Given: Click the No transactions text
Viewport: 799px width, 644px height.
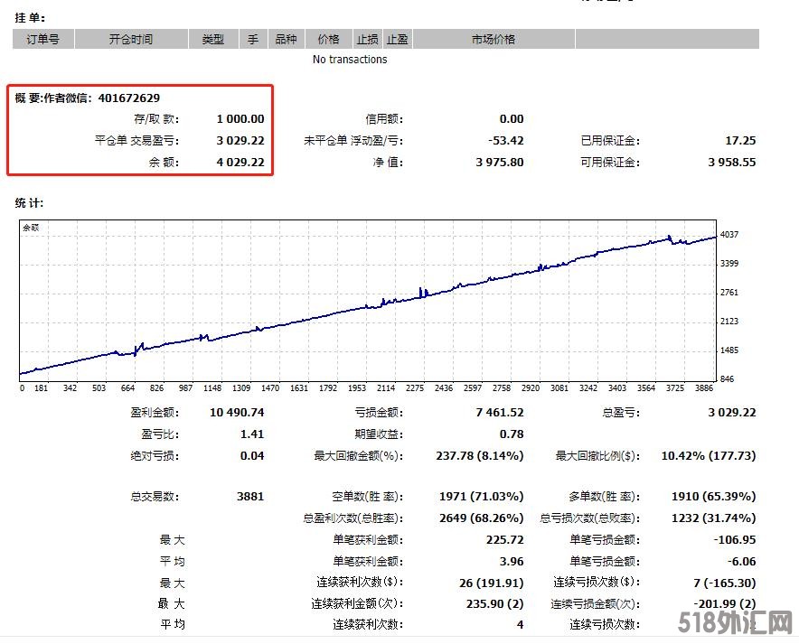Looking at the screenshot, I should click(x=350, y=60).
